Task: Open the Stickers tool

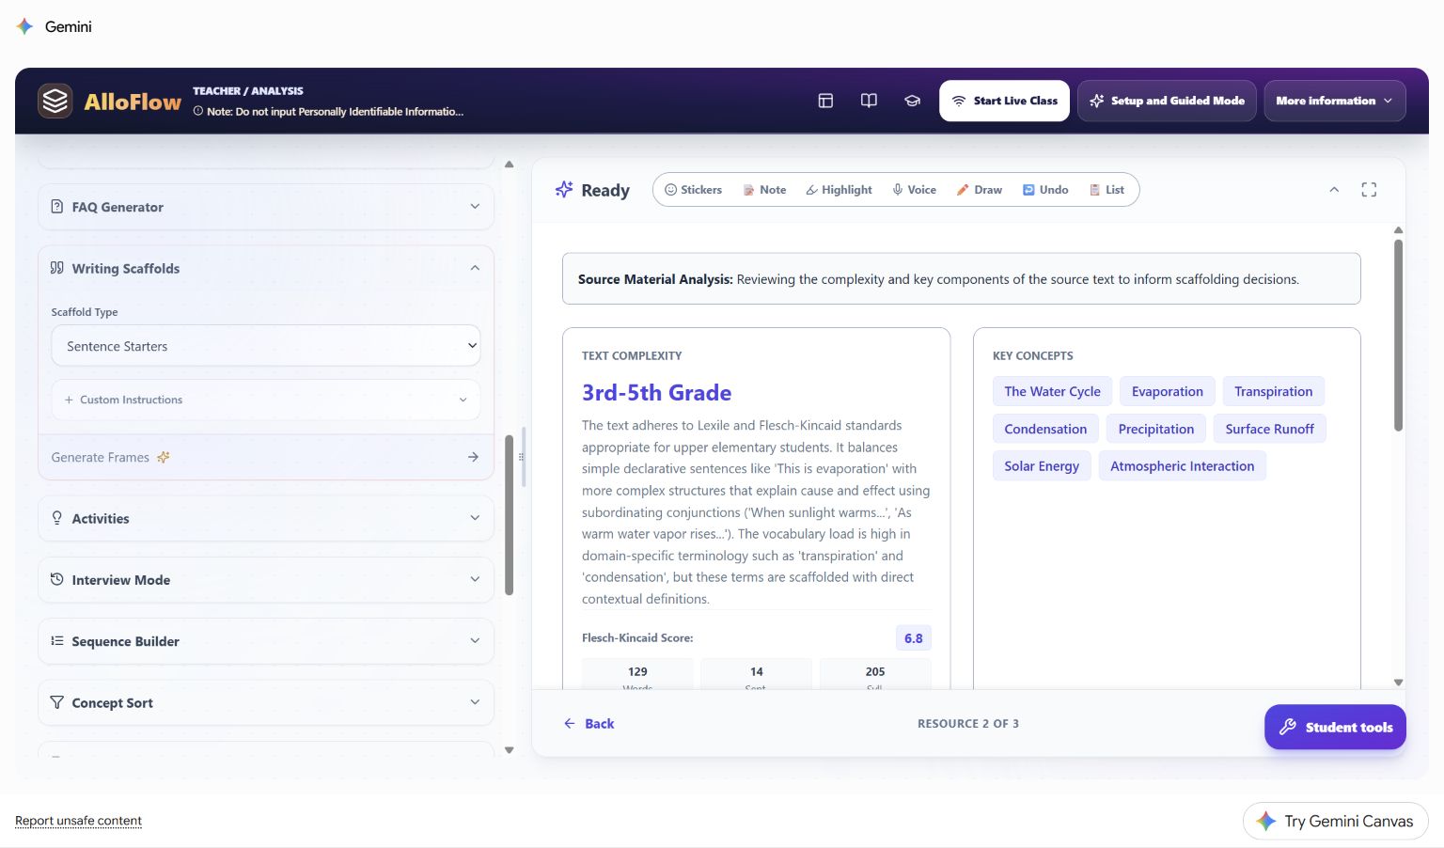Action: 694,190
